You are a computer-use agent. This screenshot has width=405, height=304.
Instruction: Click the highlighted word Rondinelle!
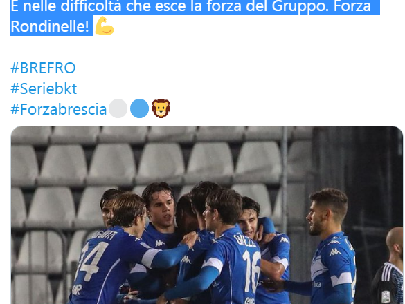click(50, 26)
